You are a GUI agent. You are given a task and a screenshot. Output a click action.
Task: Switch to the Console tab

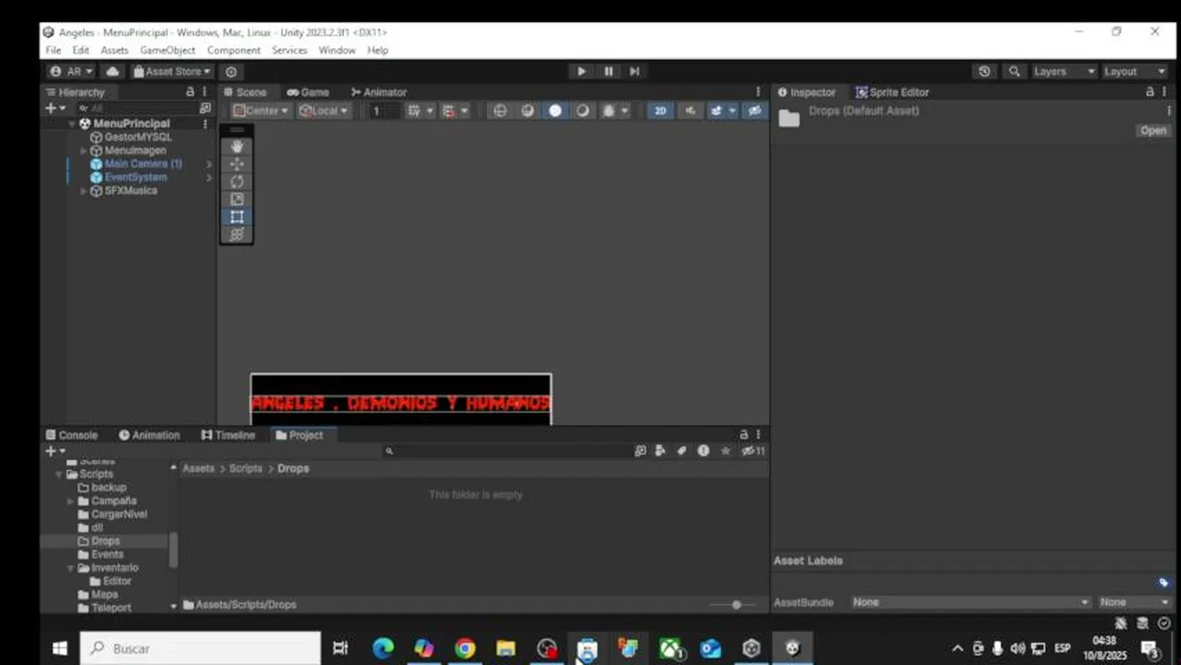71,435
